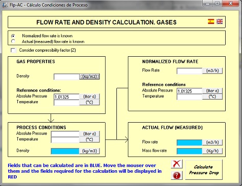Minimize the Flp-AC window
The image size is (242, 186).
pos(208,3)
